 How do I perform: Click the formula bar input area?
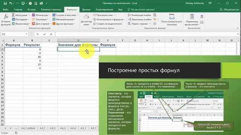click(146, 34)
